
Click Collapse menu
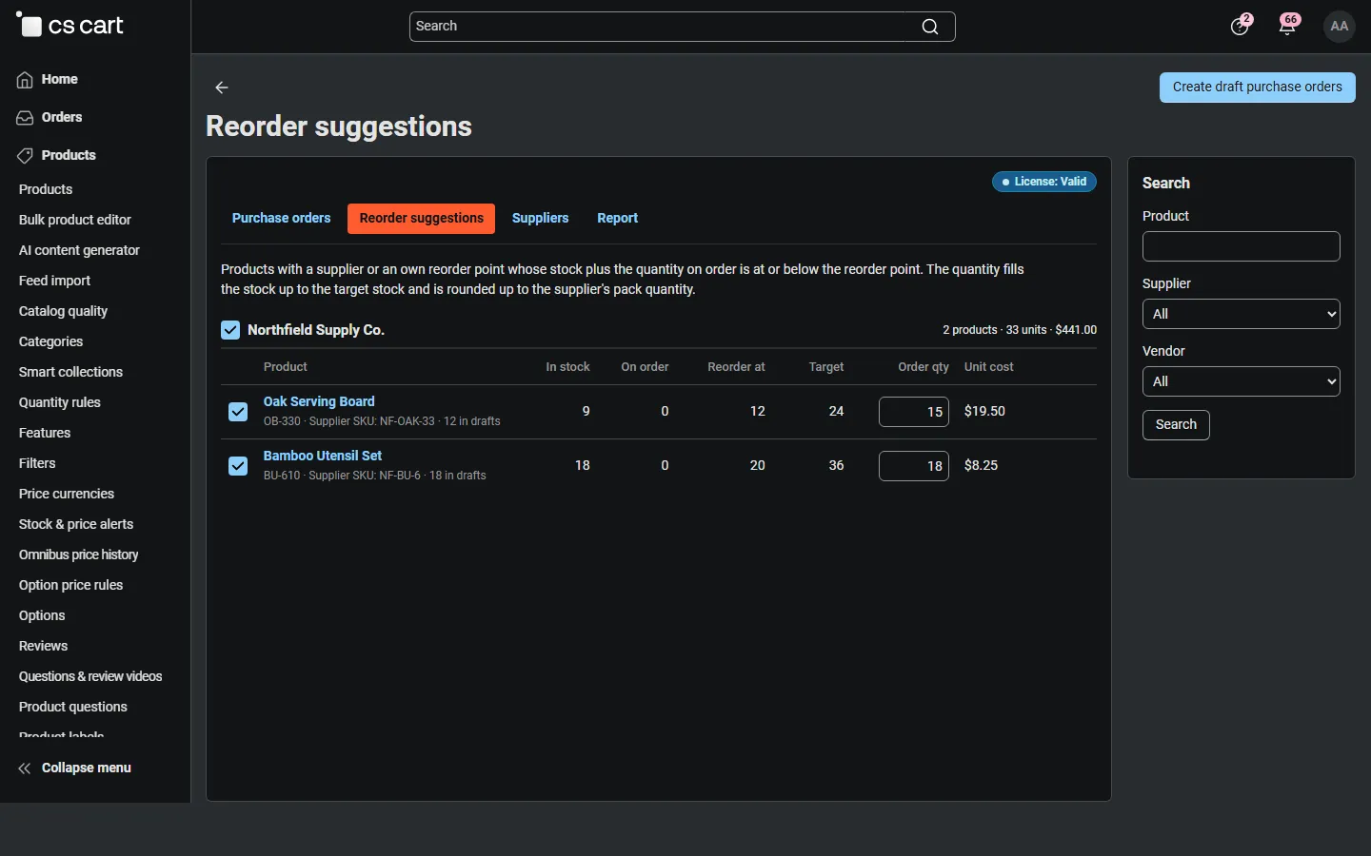(x=86, y=768)
